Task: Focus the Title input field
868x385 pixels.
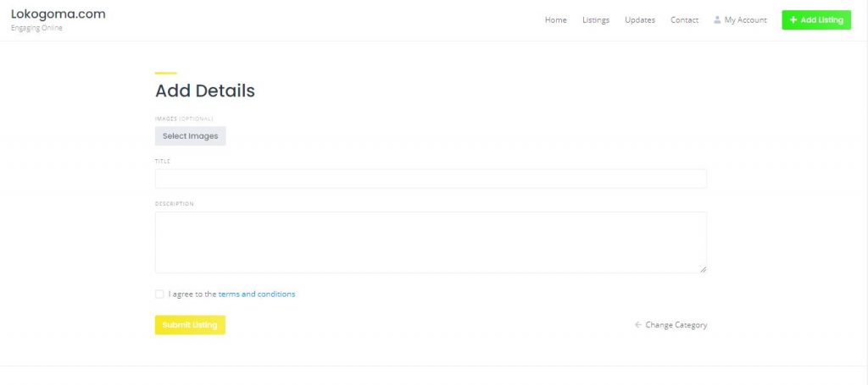Action: coord(431,179)
